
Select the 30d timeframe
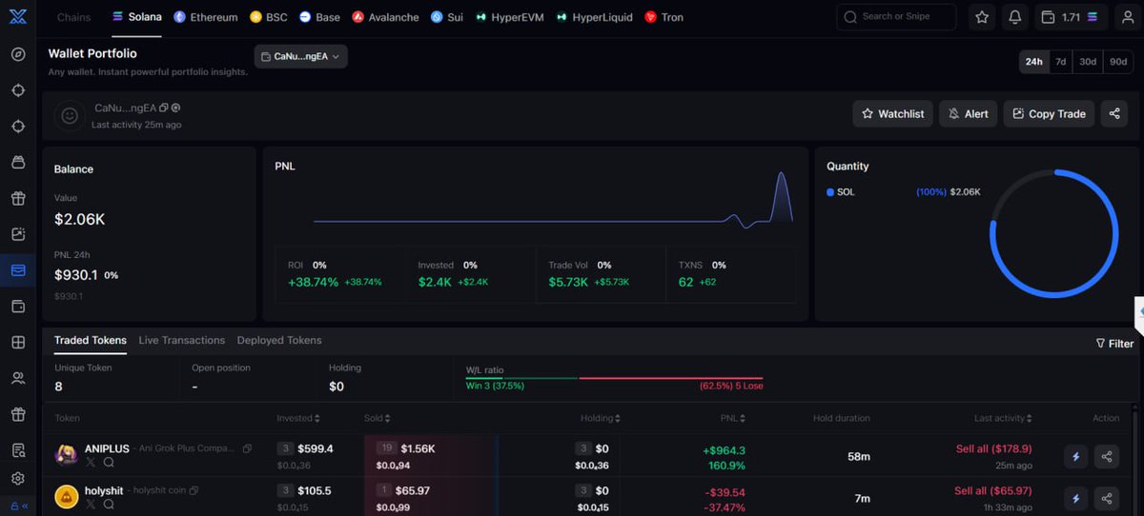point(1088,62)
